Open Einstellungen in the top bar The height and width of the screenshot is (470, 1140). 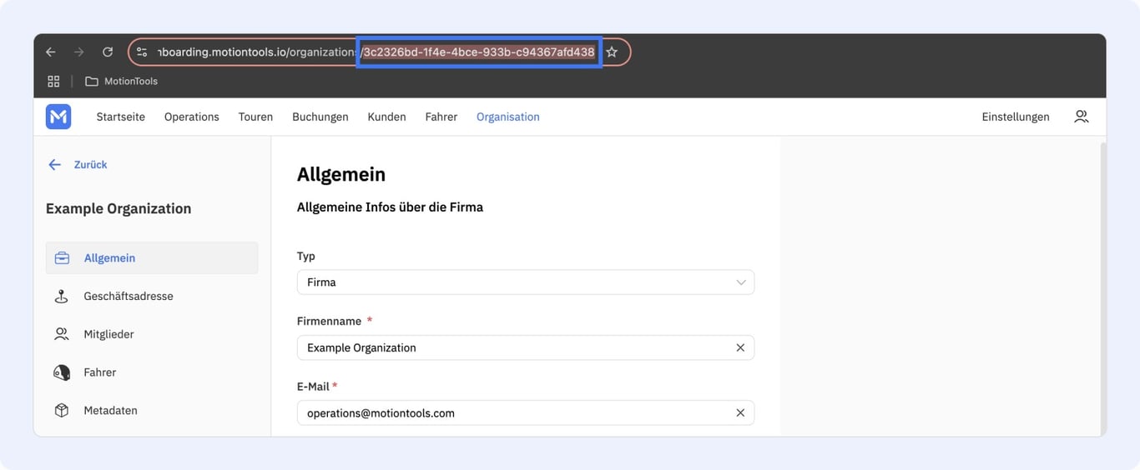click(1016, 117)
